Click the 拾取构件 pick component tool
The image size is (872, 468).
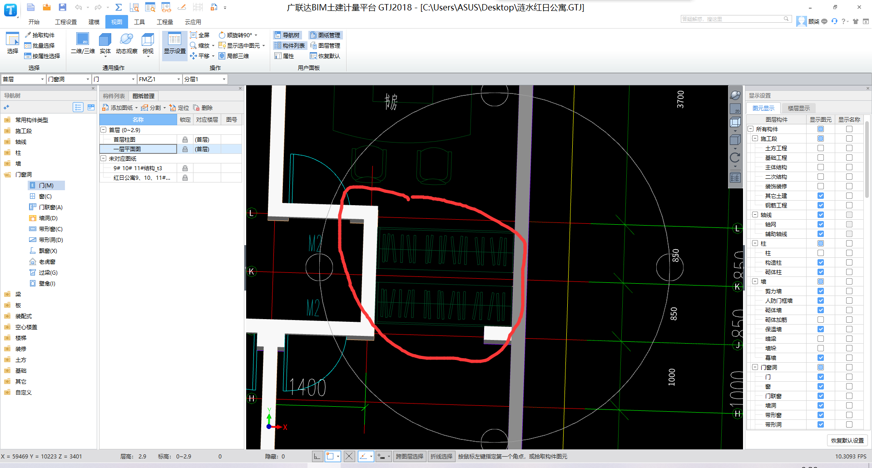40,35
